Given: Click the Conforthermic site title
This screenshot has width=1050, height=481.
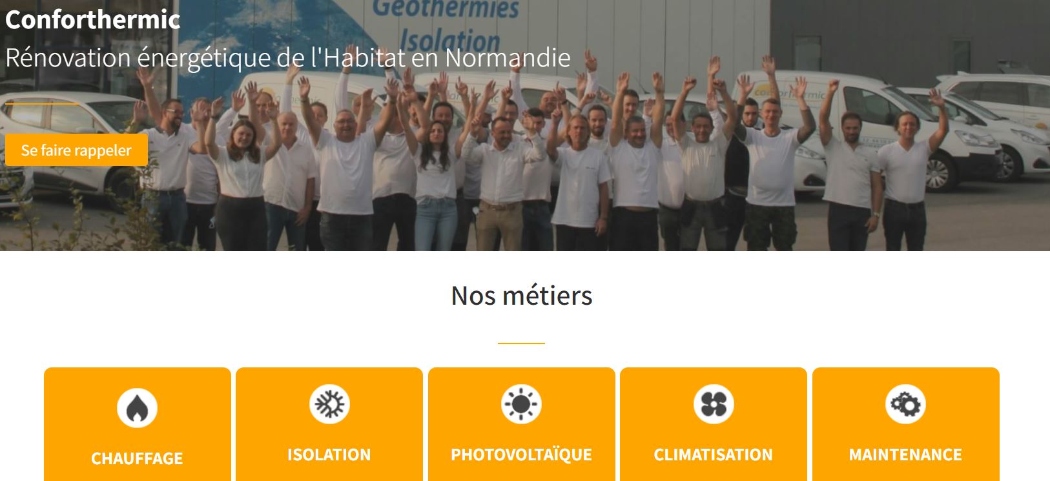Looking at the screenshot, I should pyautogui.click(x=92, y=19).
